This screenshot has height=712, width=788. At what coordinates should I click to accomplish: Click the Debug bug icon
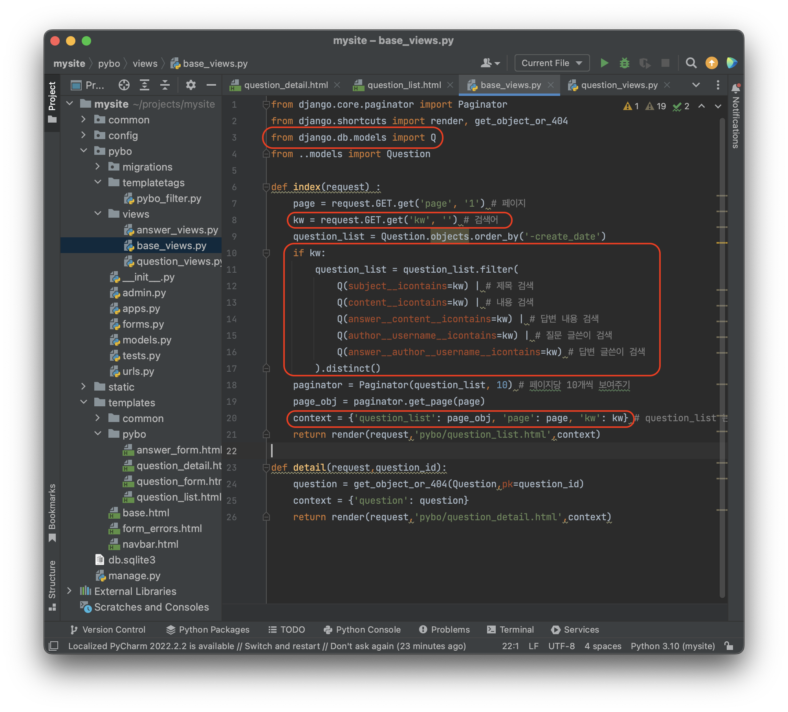tap(624, 63)
